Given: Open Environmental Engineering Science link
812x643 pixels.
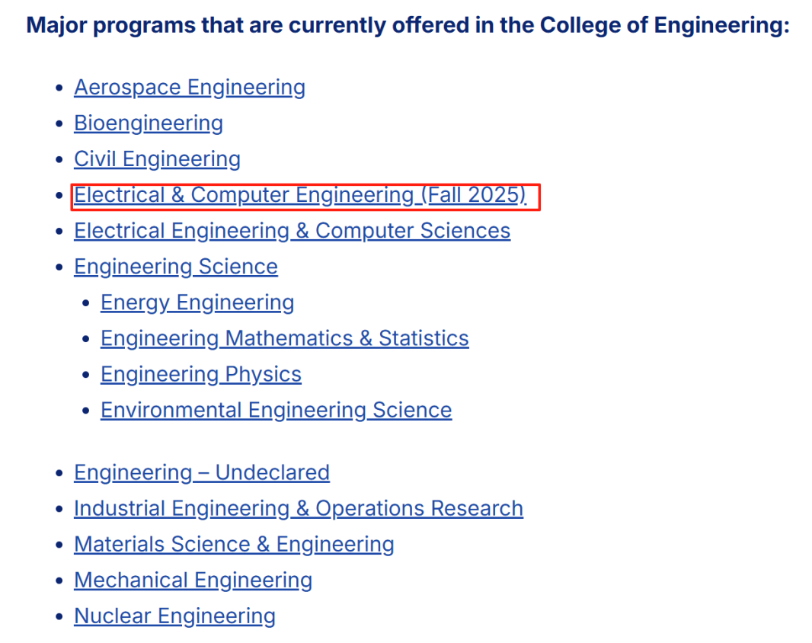Looking at the screenshot, I should [276, 411].
